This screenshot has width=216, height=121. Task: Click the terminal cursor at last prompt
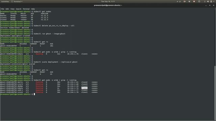[x=34, y=94]
